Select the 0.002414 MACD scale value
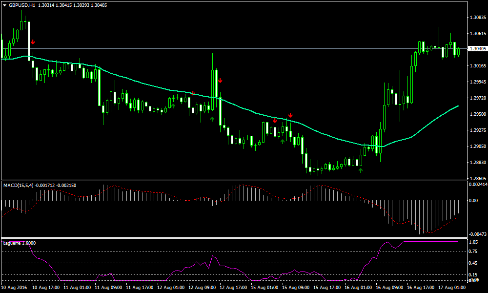The height and width of the screenshot is (293, 488). (x=477, y=185)
